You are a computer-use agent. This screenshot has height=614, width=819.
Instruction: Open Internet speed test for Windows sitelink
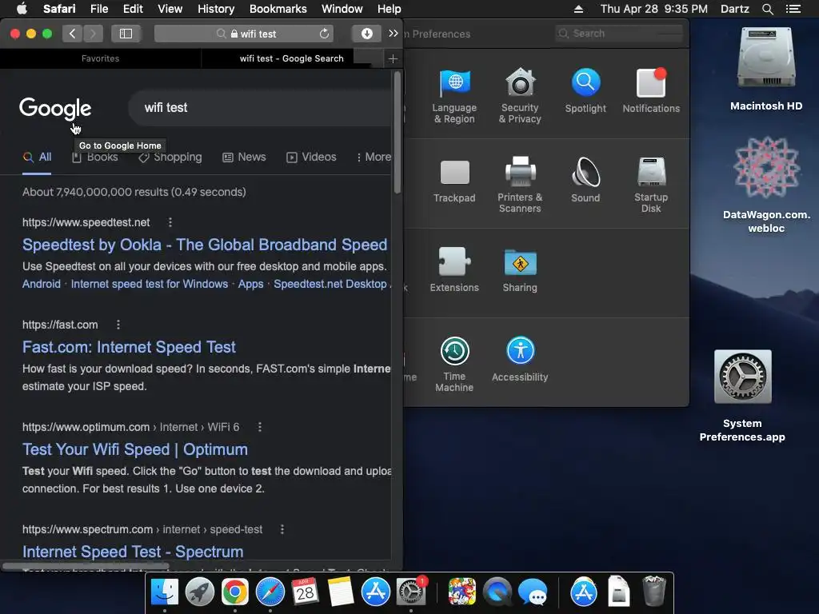[150, 284]
